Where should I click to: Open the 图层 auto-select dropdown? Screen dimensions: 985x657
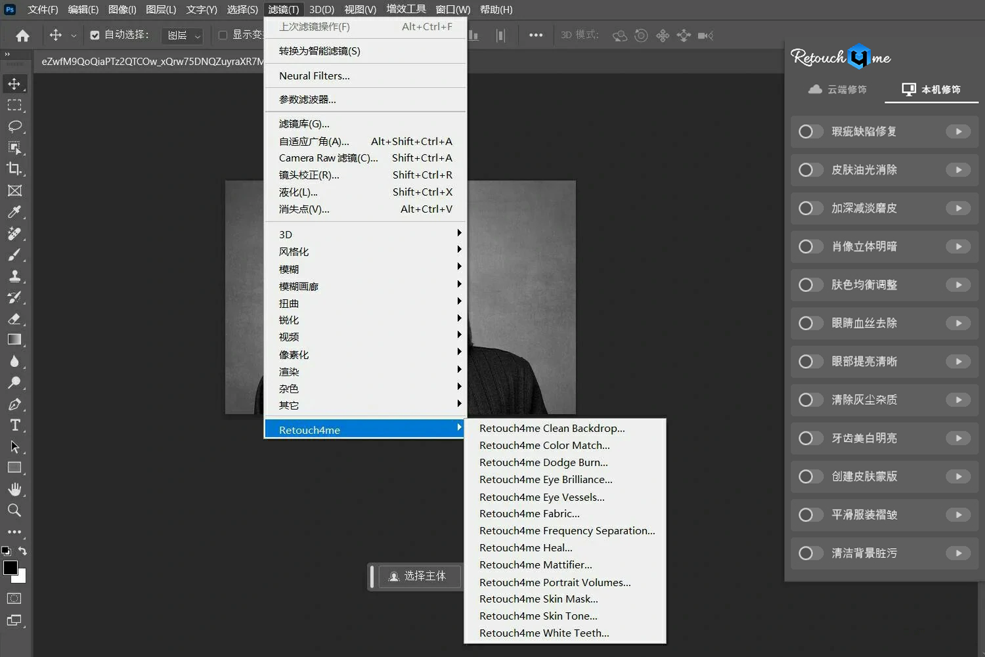[182, 35]
